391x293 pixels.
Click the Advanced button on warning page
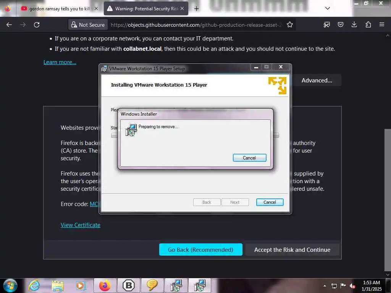[x=317, y=80]
